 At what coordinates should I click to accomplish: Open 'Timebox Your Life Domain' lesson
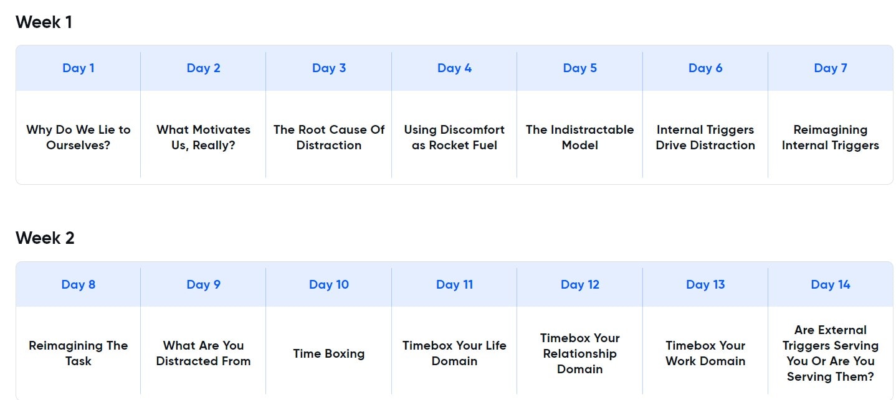tap(454, 353)
